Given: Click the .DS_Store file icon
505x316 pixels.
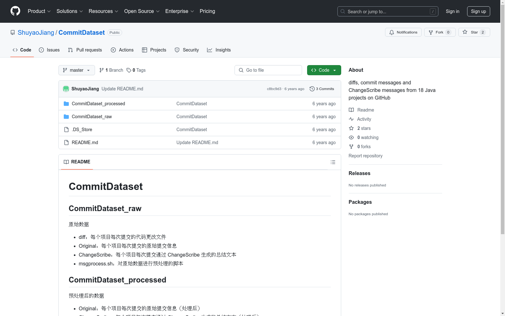Looking at the screenshot, I should 66,130.
